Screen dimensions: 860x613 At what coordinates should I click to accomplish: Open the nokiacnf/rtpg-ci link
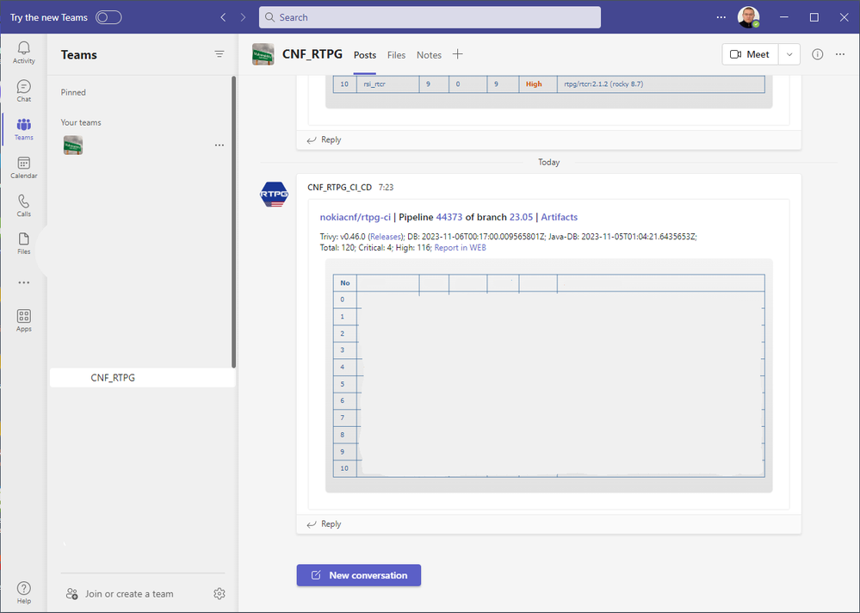pos(356,217)
